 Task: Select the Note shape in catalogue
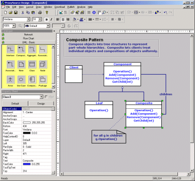[x=21, y=64]
